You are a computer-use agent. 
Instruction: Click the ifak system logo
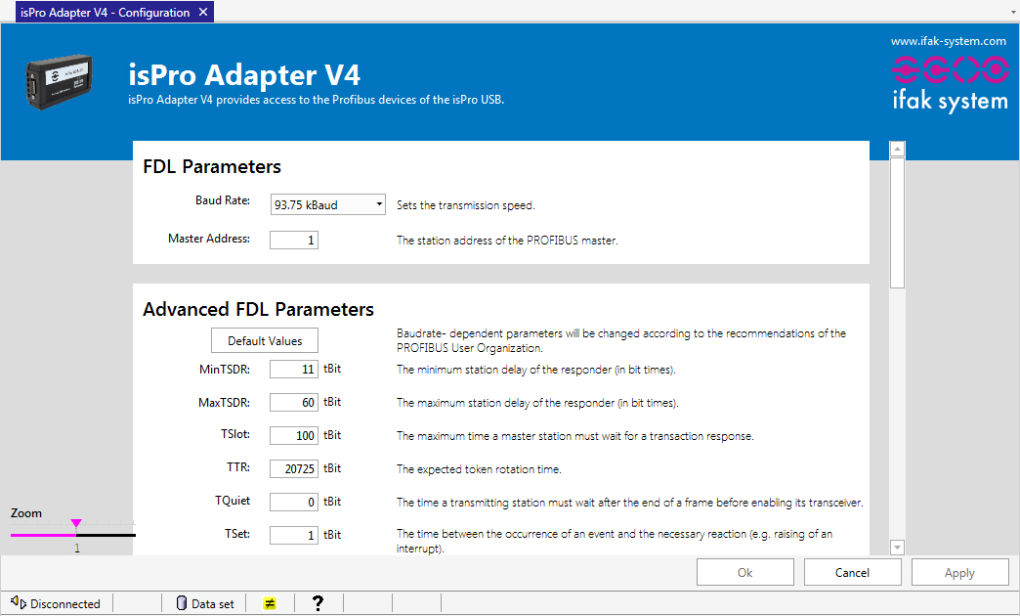point(950,85)
